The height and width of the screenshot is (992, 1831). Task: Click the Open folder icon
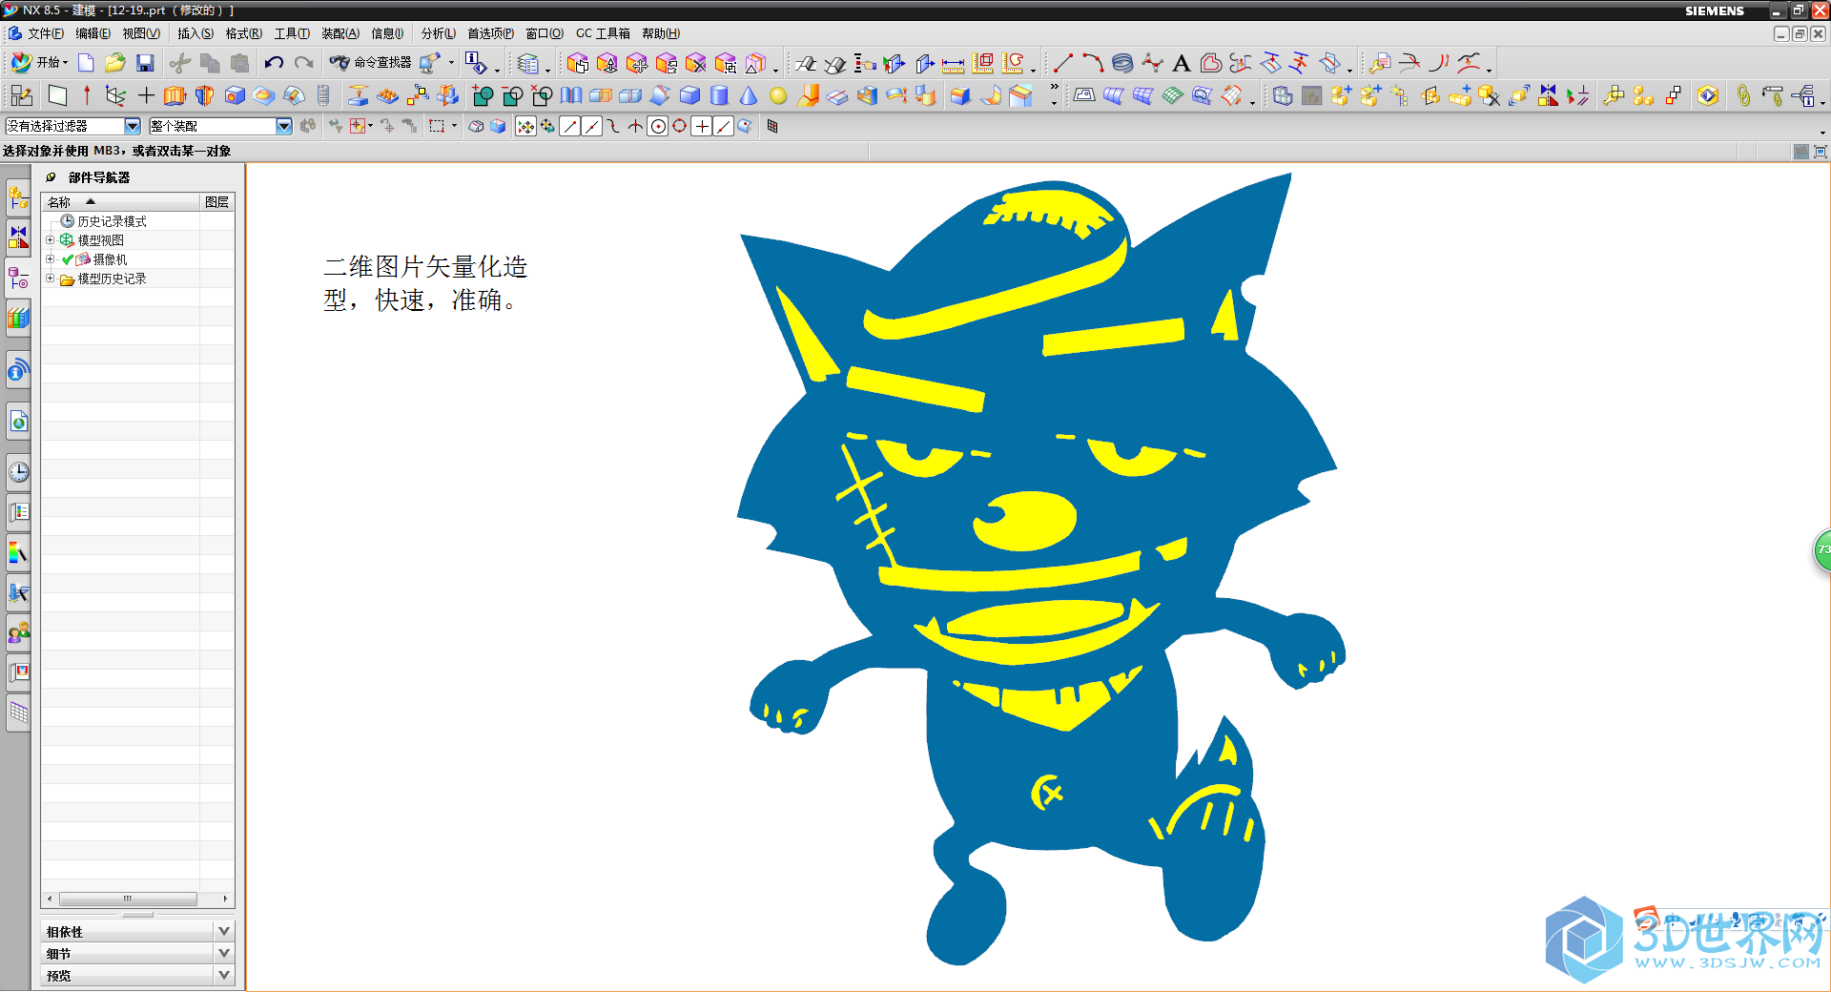pyautogui.click(x=115, y=63)
